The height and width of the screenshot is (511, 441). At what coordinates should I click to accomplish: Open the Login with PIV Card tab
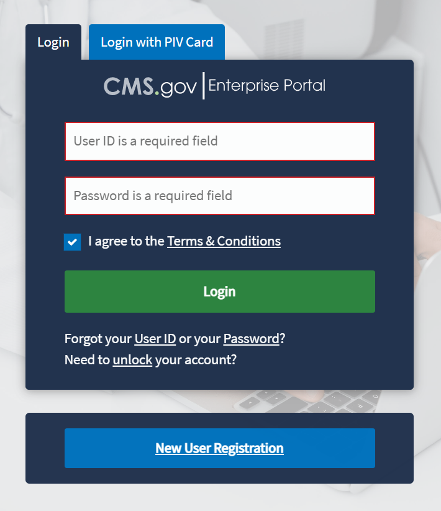pos(157,42)
